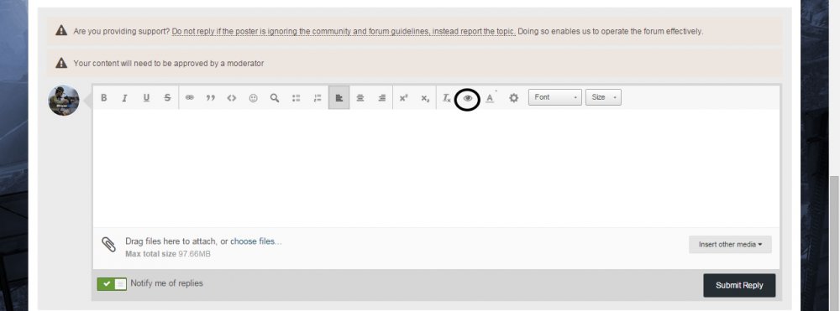
Task: Open editor settings gear icon
Action: pyautogui.click(x=513, y=98)
